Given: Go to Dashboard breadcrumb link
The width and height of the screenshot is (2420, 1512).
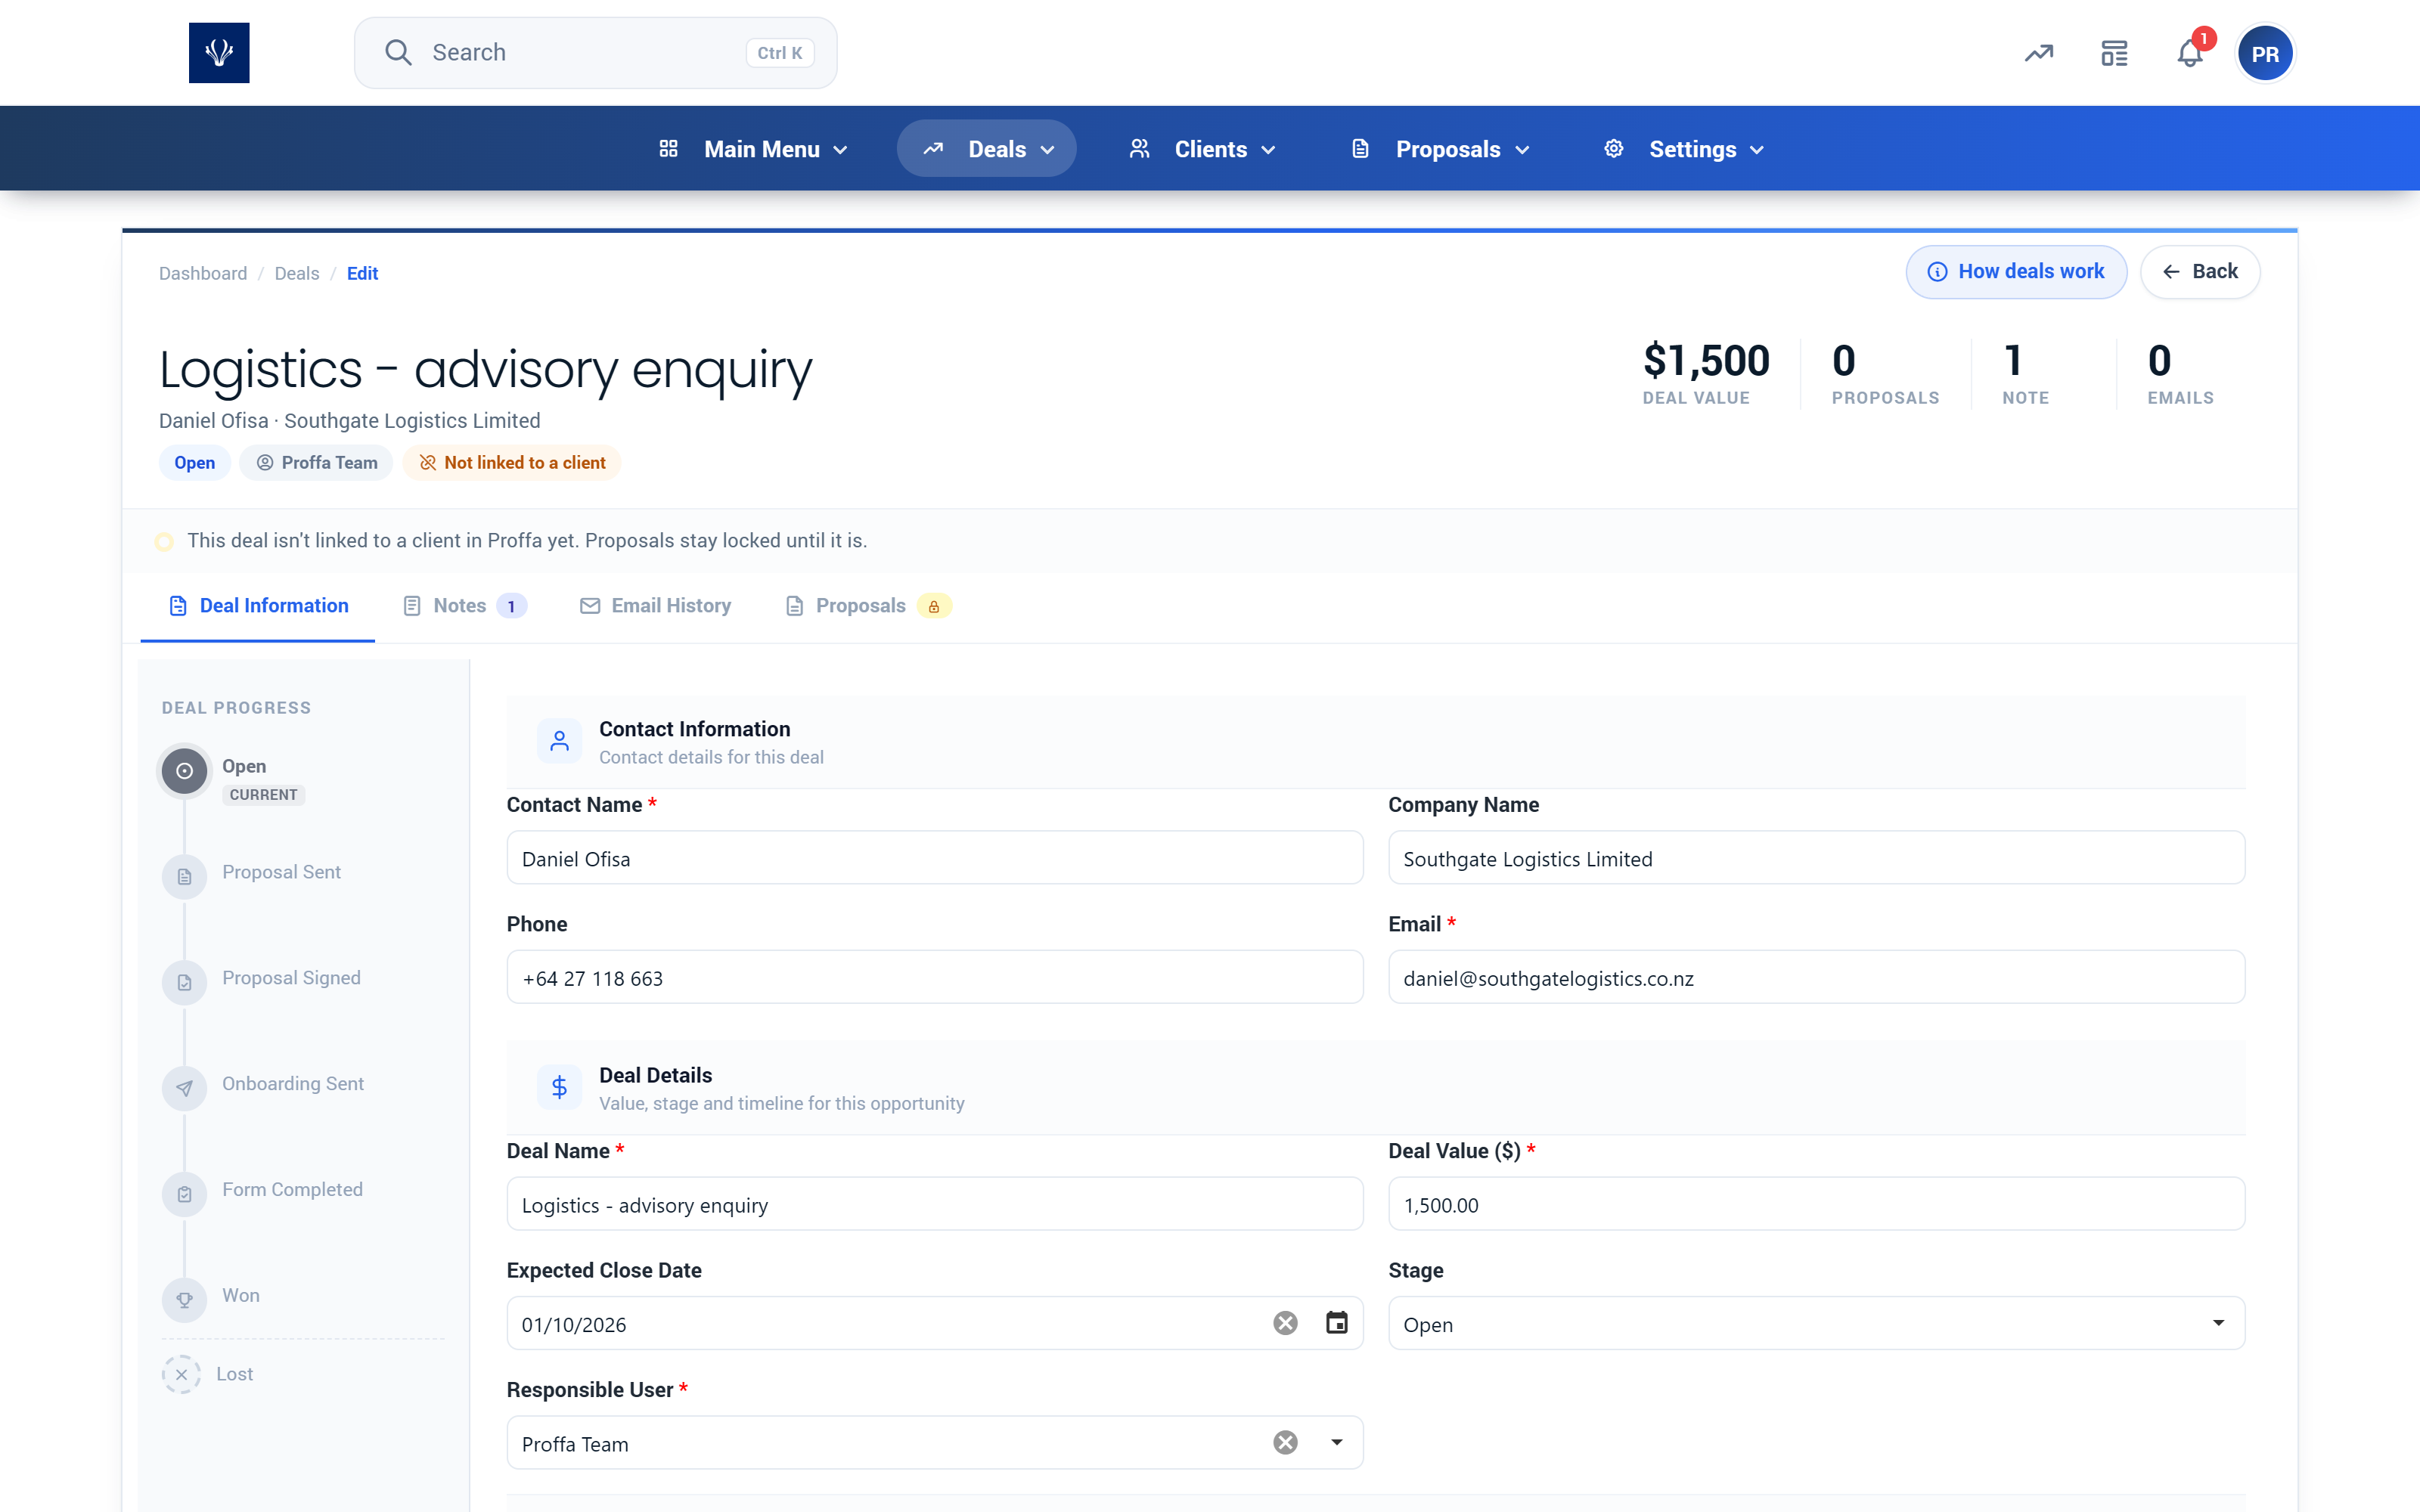Looking at the screenshot, I should [203, 273].
